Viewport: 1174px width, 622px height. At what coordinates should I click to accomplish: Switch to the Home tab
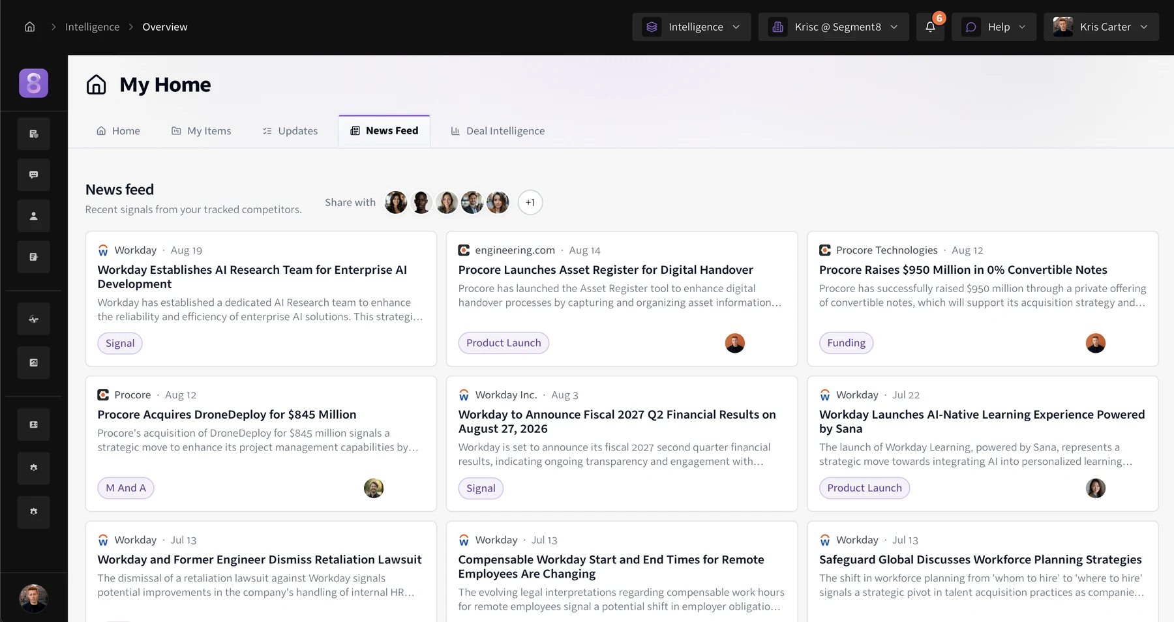(x=118, y=131)
